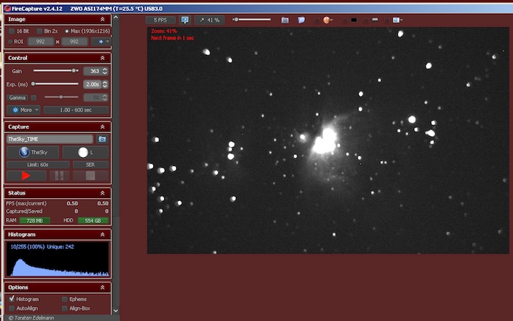This screenshot has height=321, width=513.
Task: Uncheck the Histogram option
Action: point(11,299)
